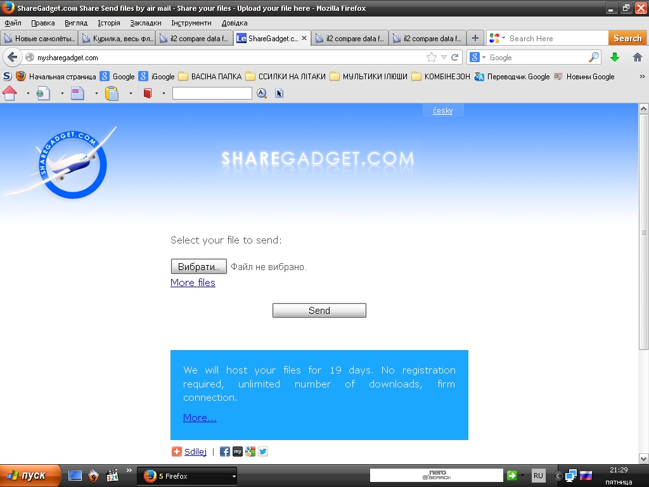Open URL history dropdown arrow in the address bar
Image resolution: width=649 pixels, height=487 pixels.
tap(444, 57)
